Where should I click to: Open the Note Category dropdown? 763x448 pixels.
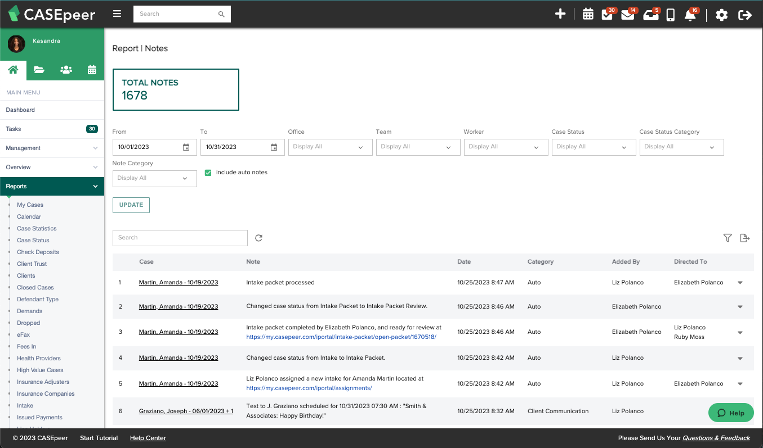click(155, 179)
